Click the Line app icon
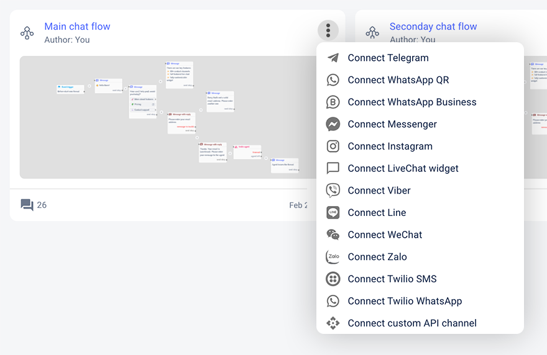547x355 pixels. pos(333,213)
